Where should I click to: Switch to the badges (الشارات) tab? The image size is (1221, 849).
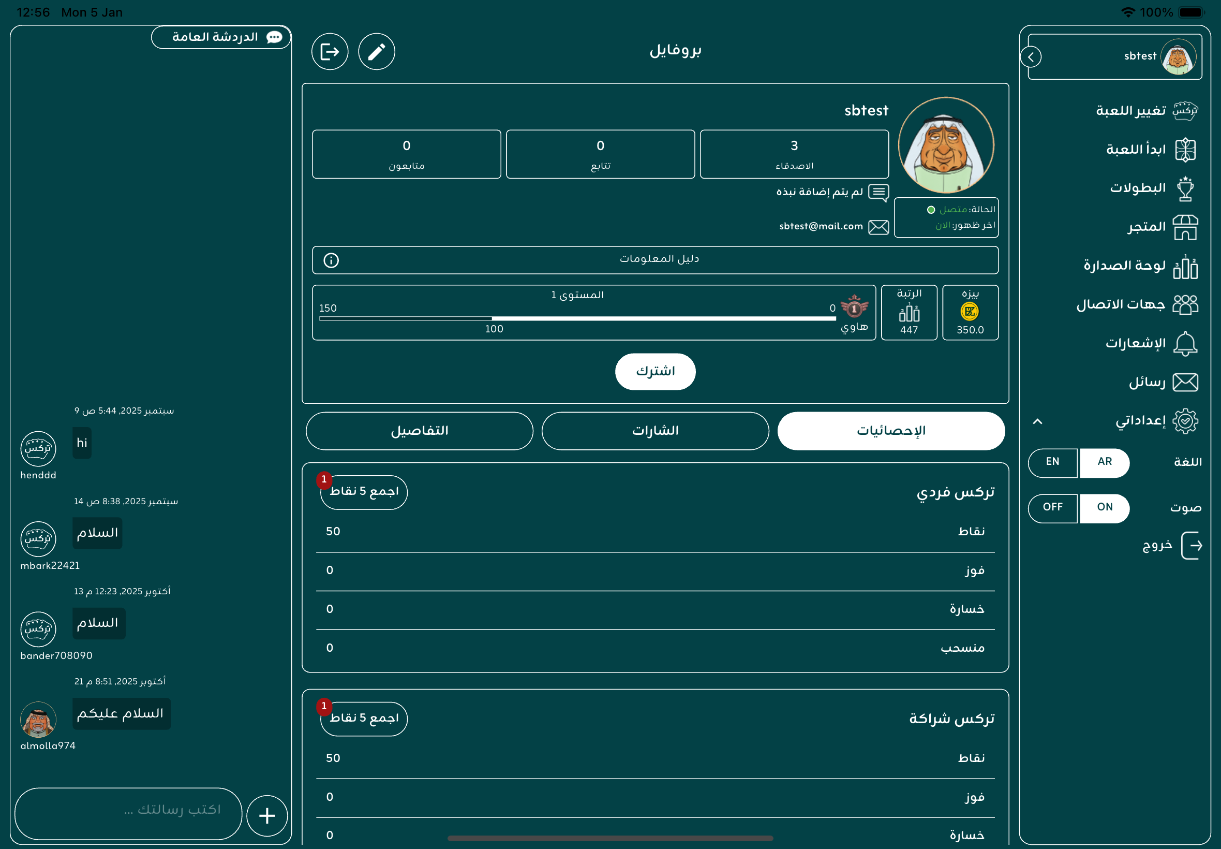(x=655, y=431)
